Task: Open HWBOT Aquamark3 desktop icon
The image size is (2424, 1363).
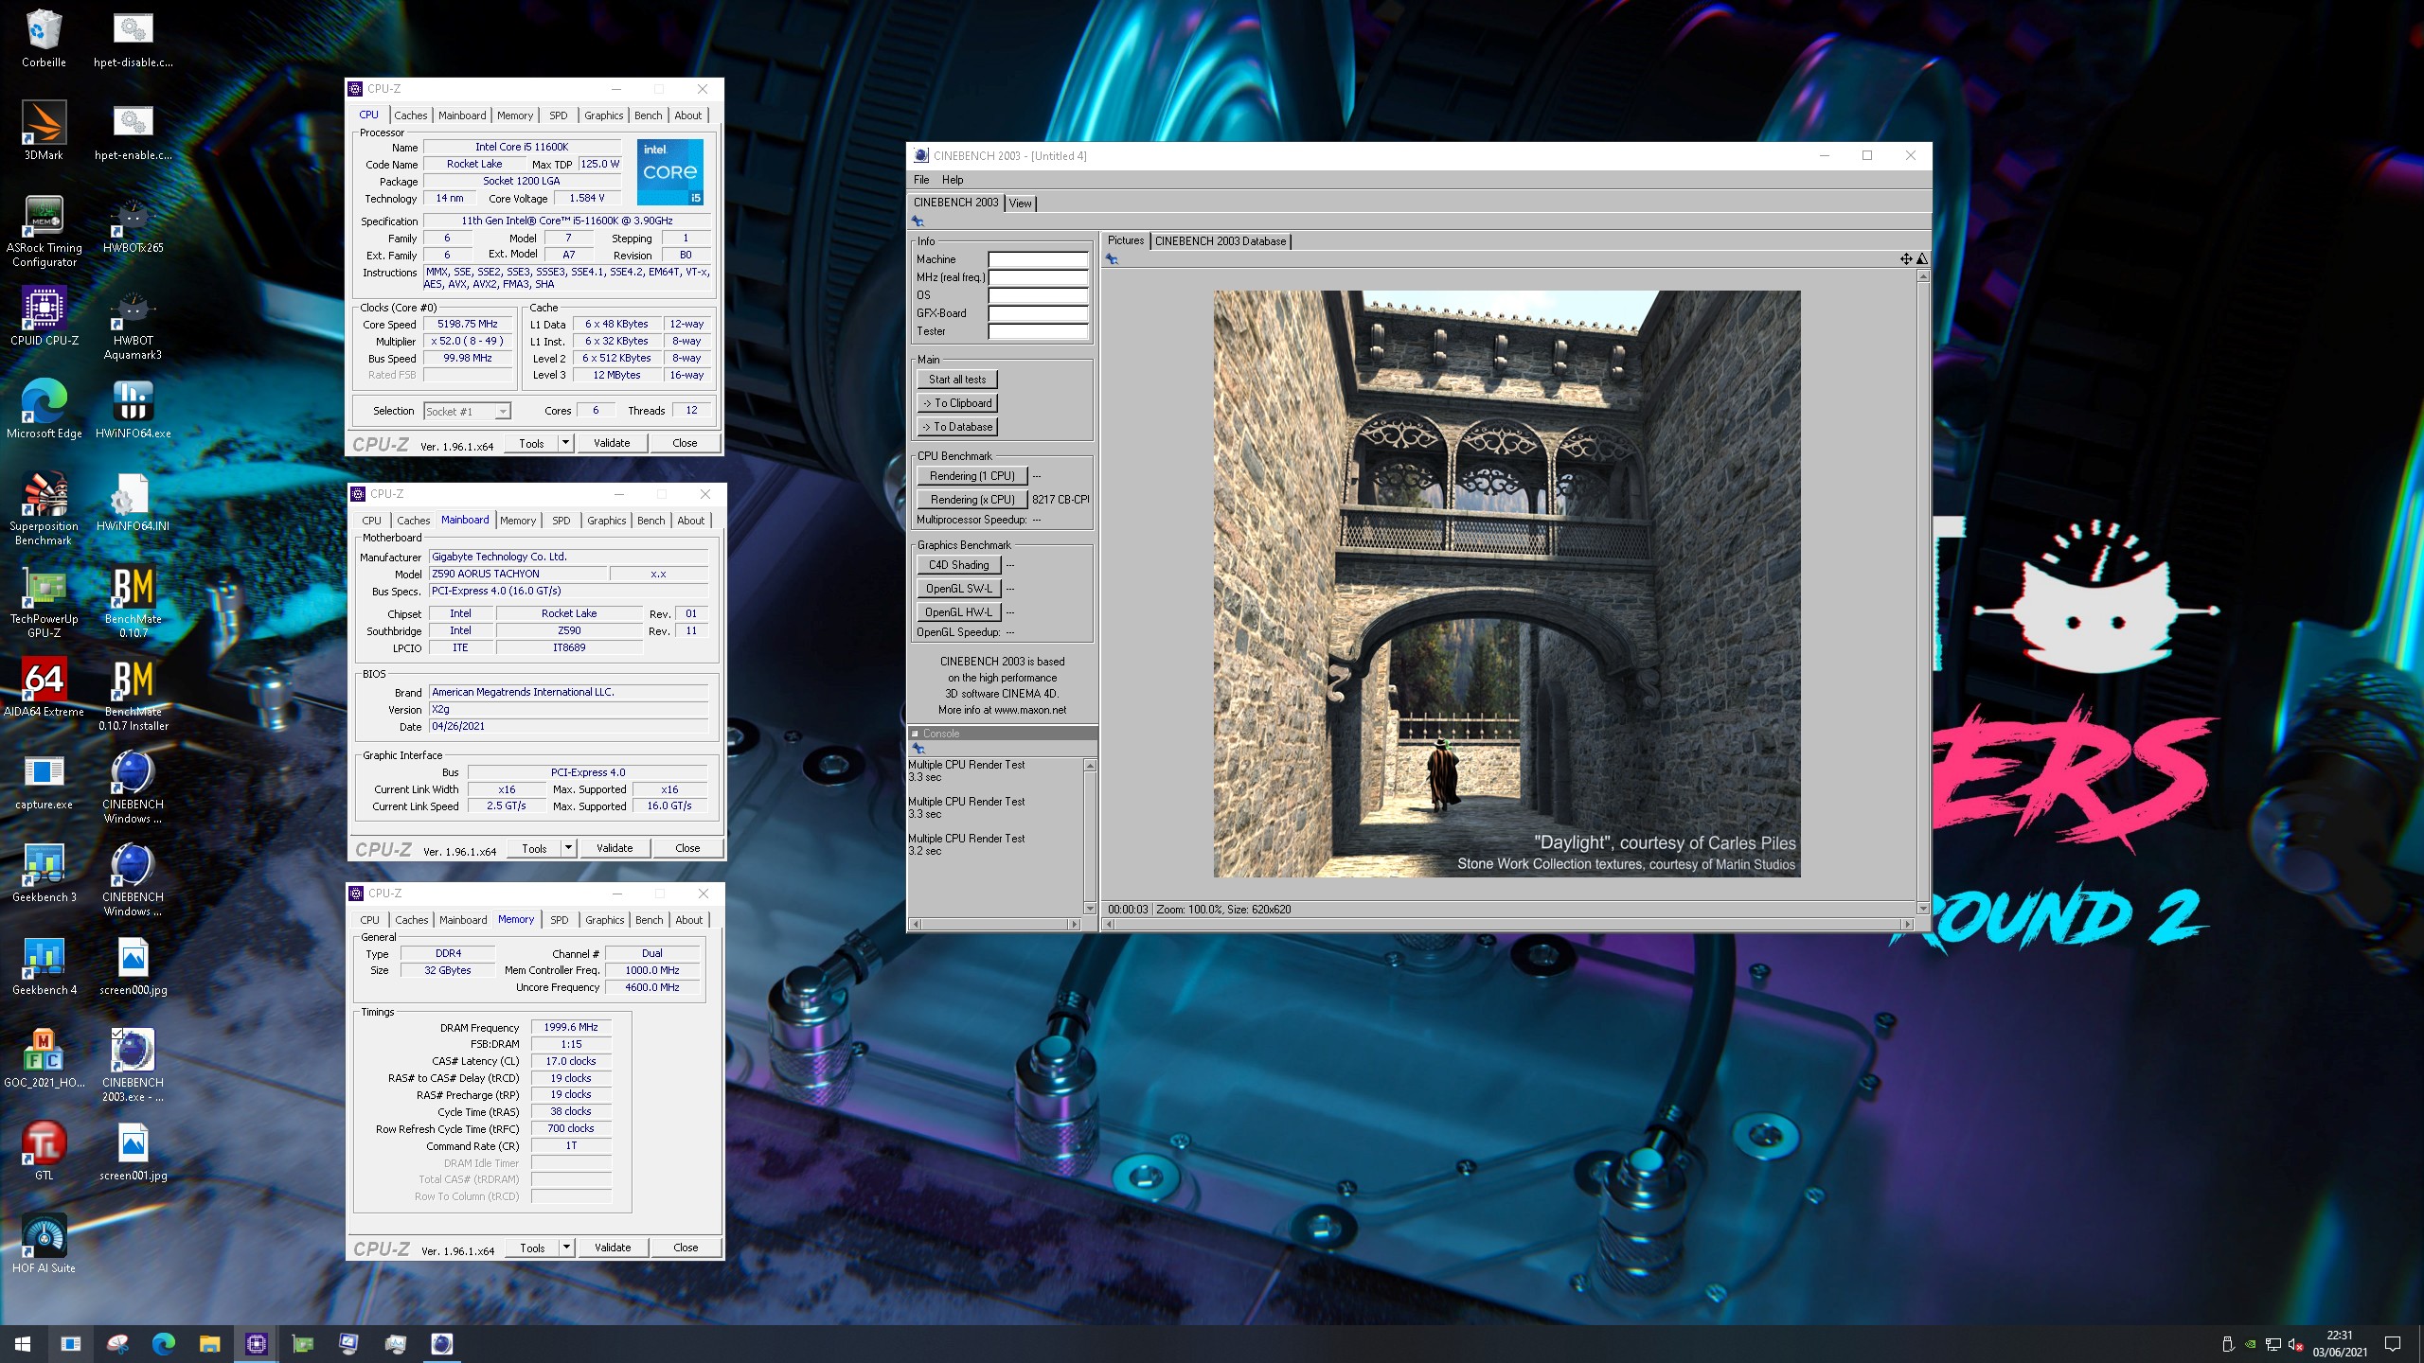Action: pyautogui.click(x=133, y=324)
